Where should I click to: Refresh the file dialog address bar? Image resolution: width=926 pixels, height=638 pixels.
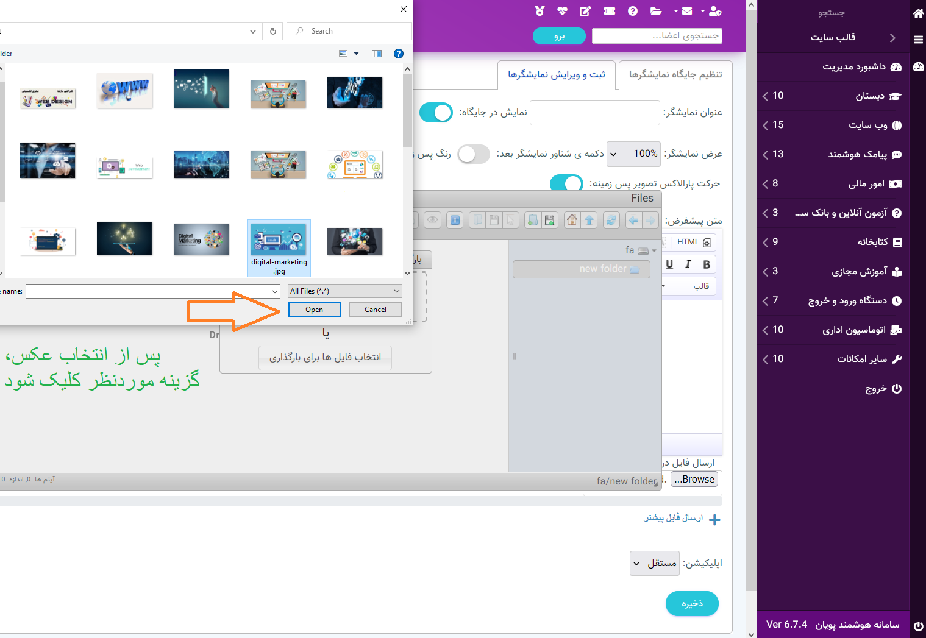272,31
